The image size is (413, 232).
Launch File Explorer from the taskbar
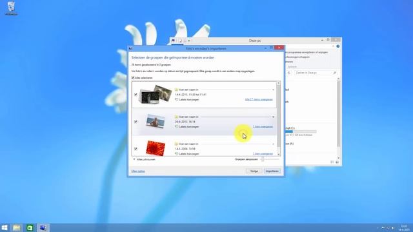tap(17, 227)
